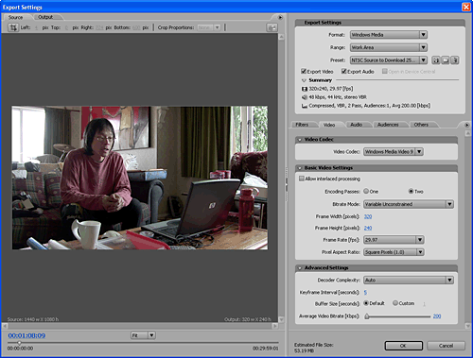The height and width of the screenshot is (358, 473).
Task: Click the audio summary speaker icon
Action: 305,97
